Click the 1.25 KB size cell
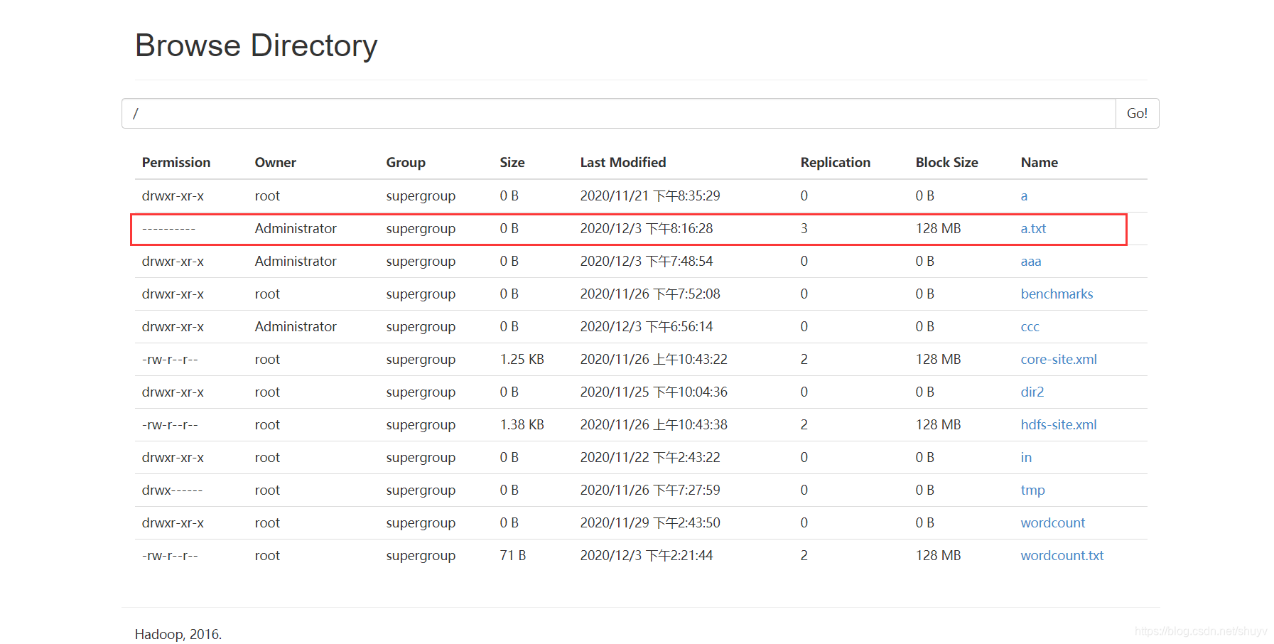The height and width of the screenshot is (644, 1274). [522, 360]
